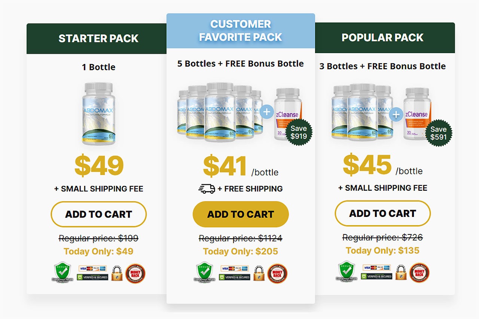Click the free shipping truck icon

pyautogui.click(x=207, y=189)
